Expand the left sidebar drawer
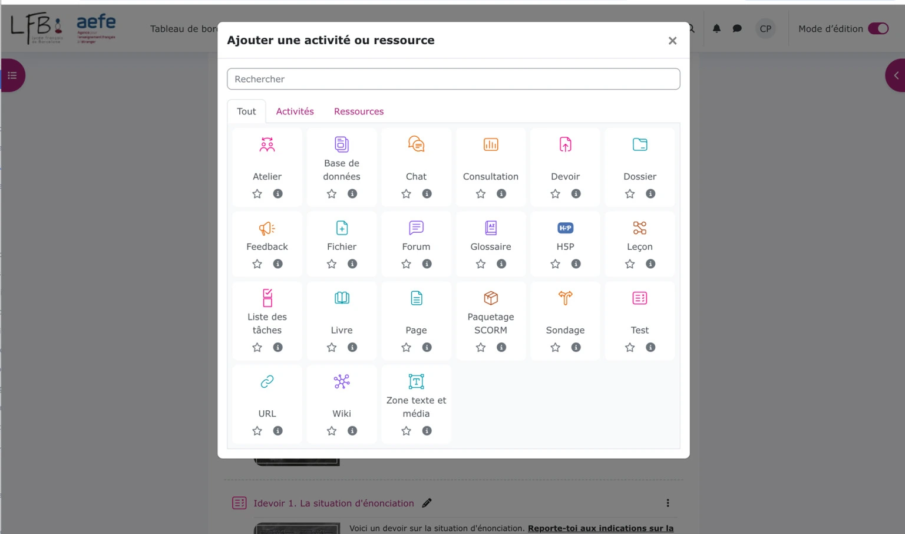Viewport: 905px width, 534px height. pos(11,75)
